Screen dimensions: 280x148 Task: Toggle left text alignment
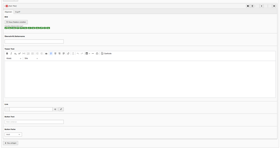[x=51, y=54]
